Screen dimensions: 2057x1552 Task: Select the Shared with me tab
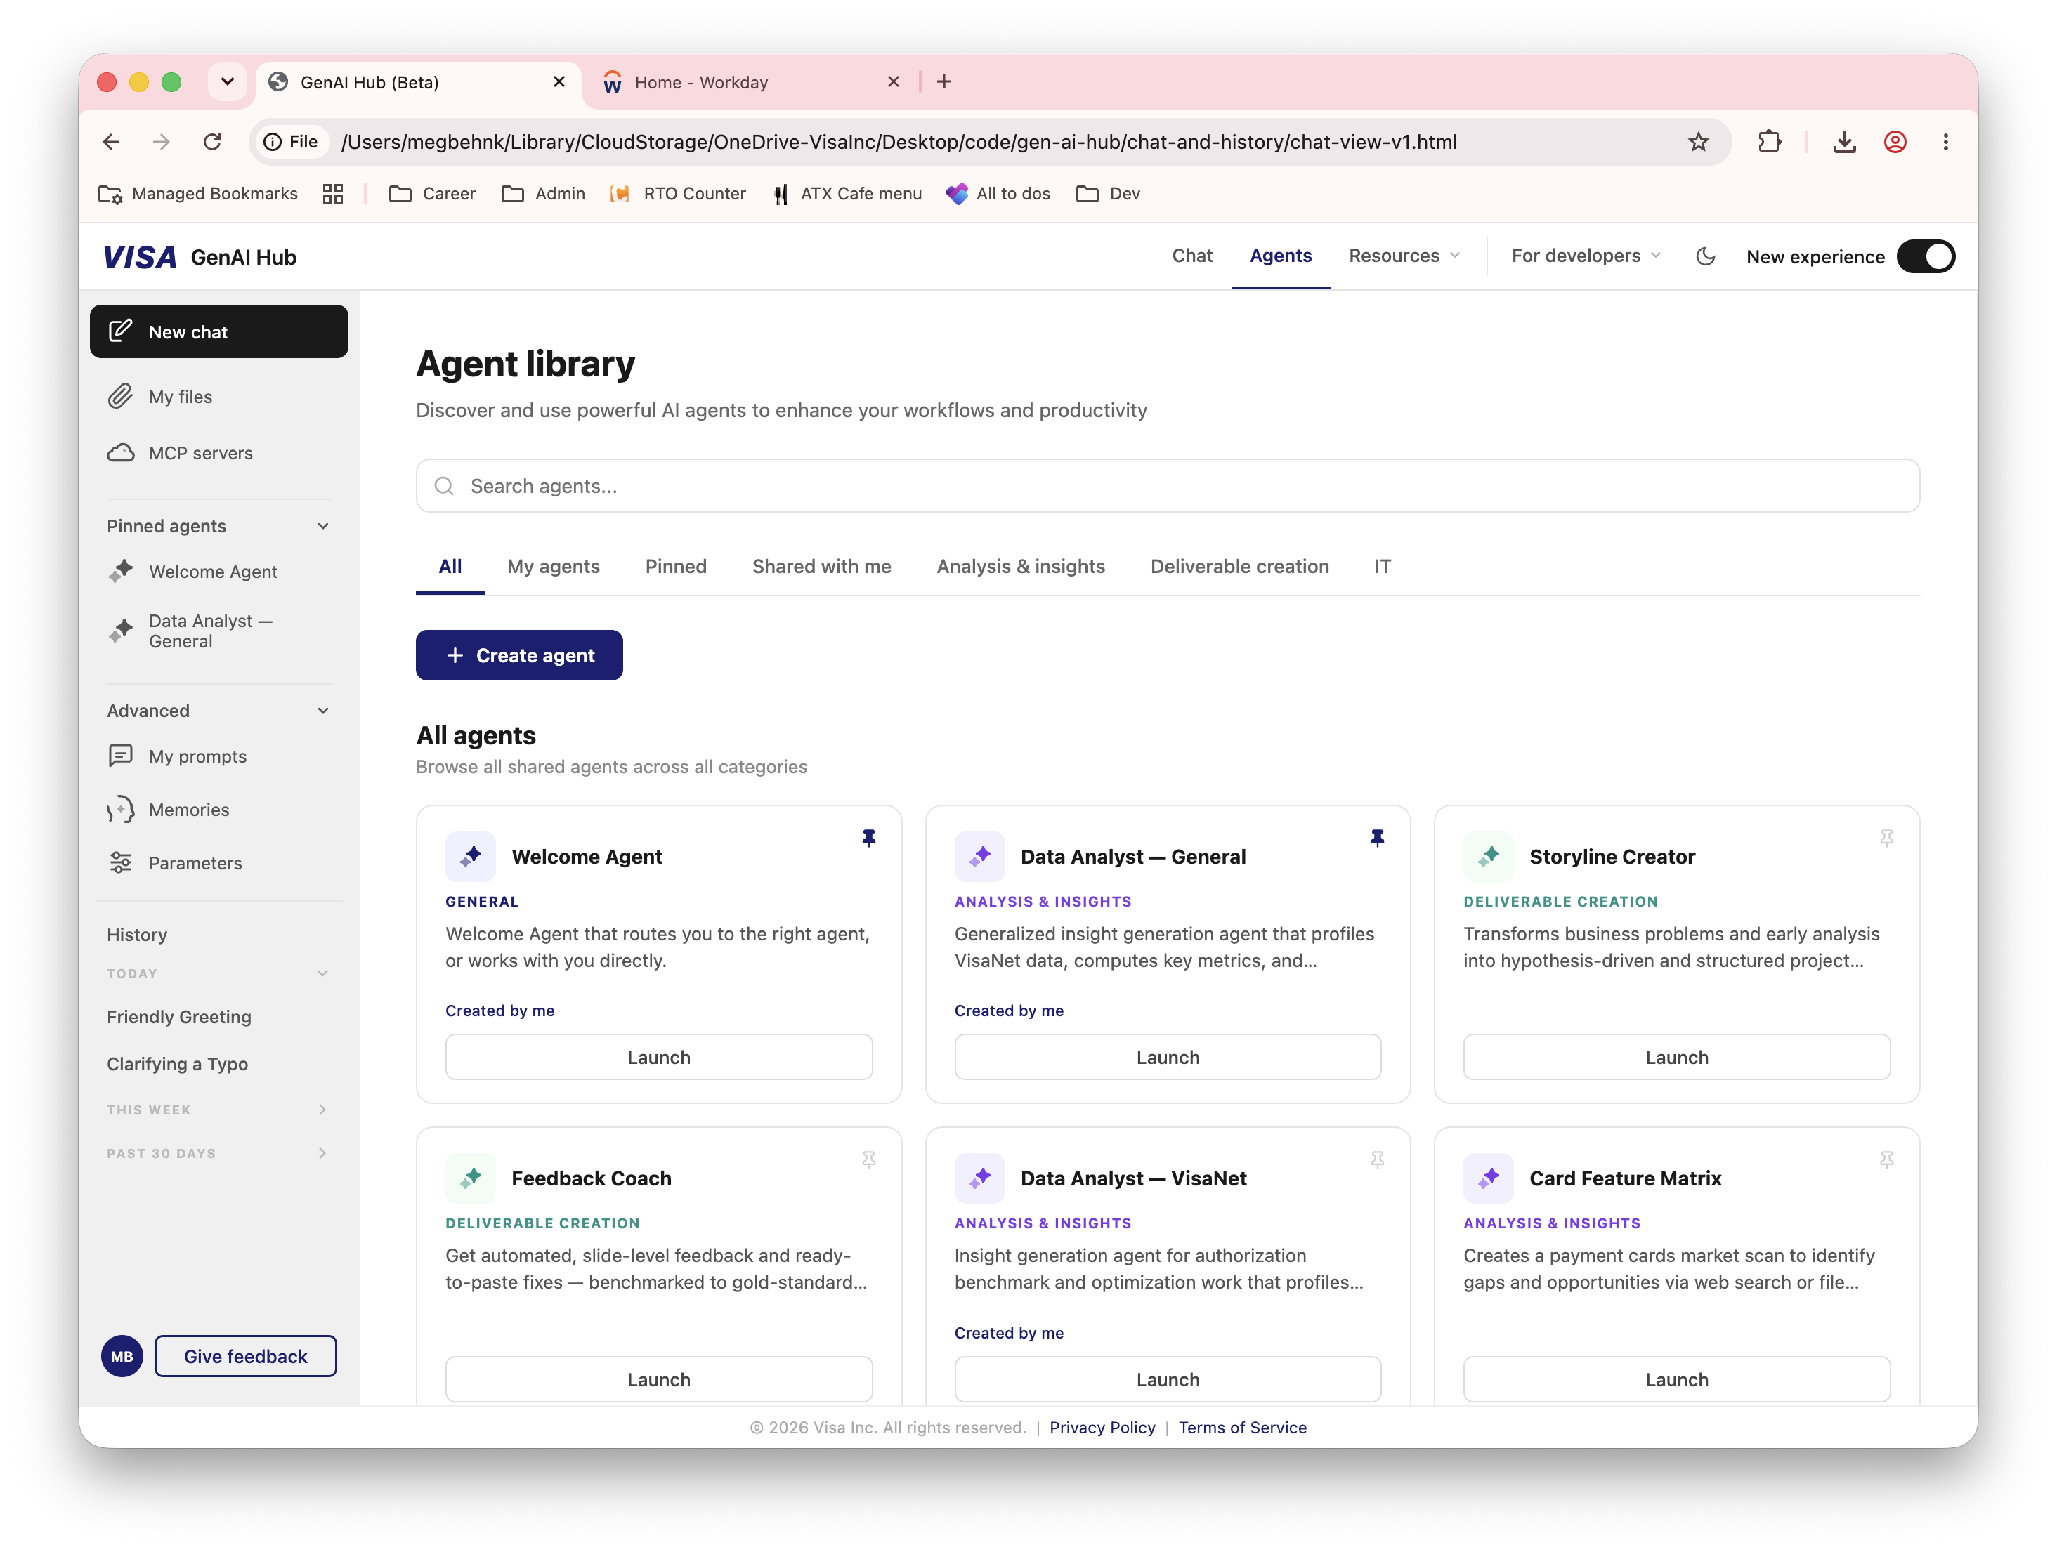(x=821, y=566)
